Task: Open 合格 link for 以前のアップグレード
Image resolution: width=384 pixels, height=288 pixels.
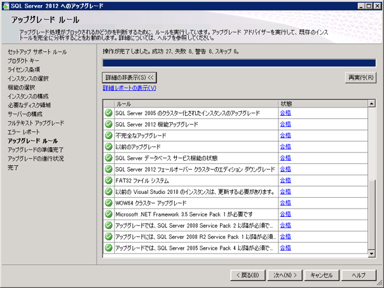Action: tap(285, 147)
